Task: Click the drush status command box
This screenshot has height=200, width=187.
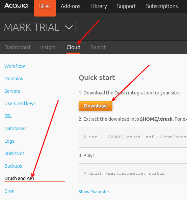Action: (133, 174)
